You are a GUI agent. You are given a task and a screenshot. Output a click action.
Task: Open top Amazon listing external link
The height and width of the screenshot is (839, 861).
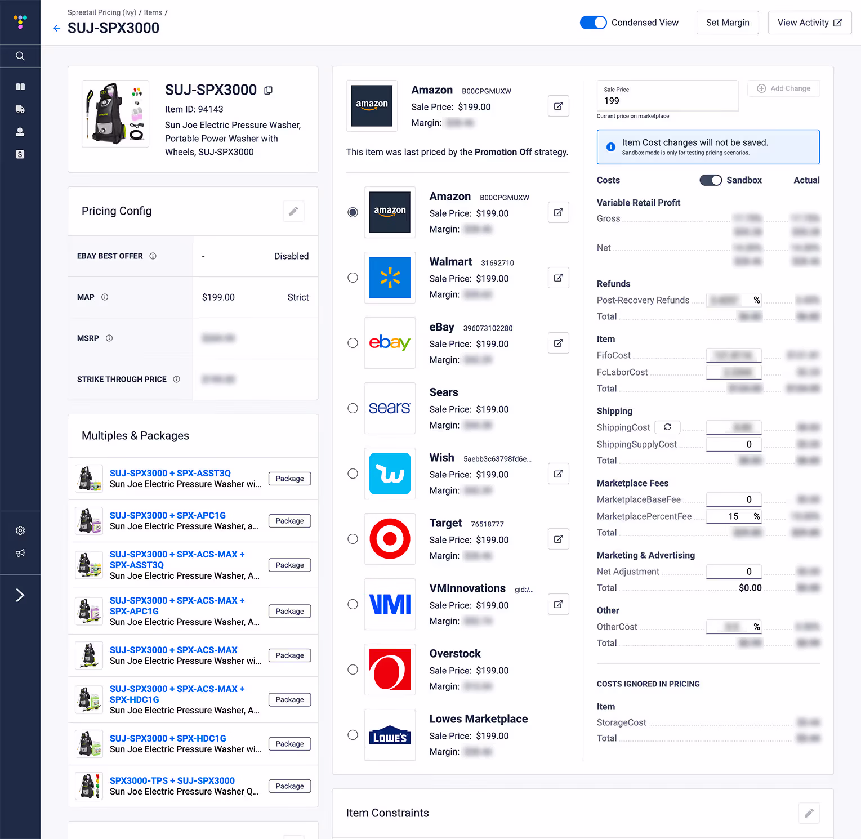(x=558, y=106)
